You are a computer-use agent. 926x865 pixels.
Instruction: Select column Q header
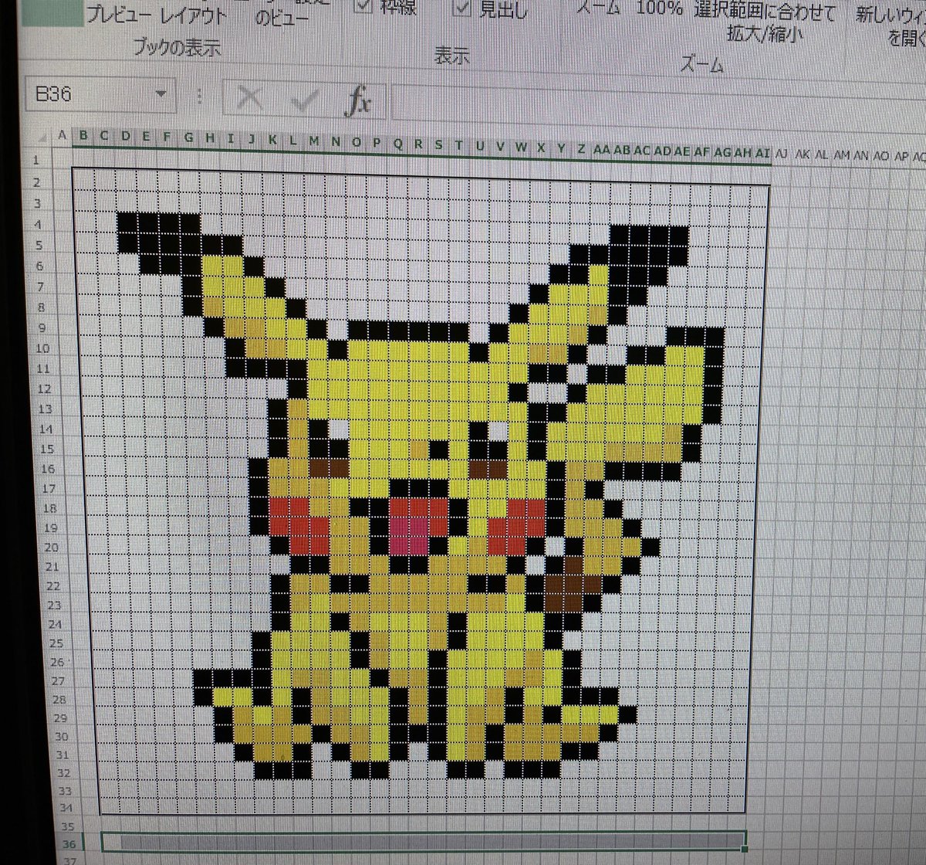(x=398, y=143)
